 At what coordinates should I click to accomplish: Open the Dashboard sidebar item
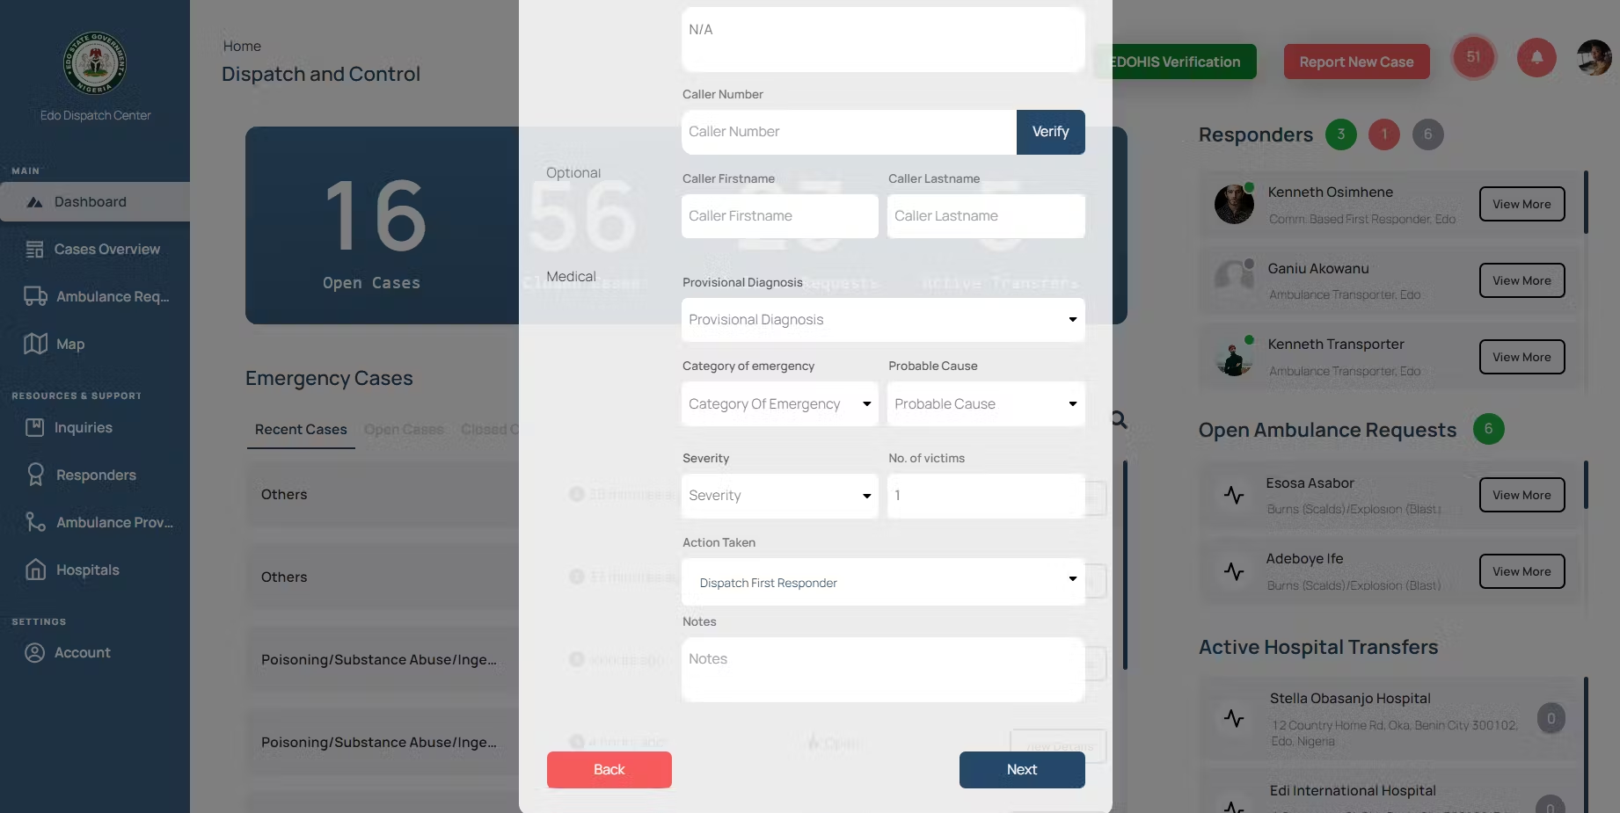(x=95, y=202)
